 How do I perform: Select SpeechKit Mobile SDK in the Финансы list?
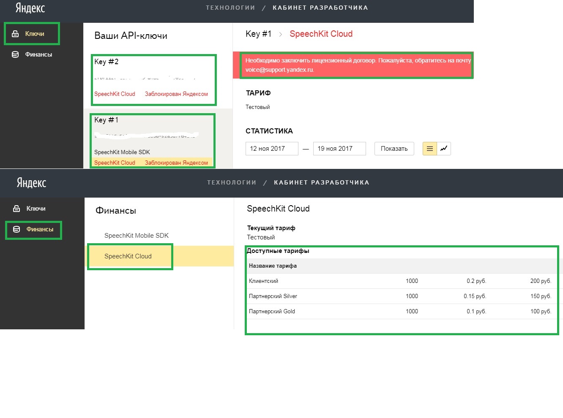137,236
